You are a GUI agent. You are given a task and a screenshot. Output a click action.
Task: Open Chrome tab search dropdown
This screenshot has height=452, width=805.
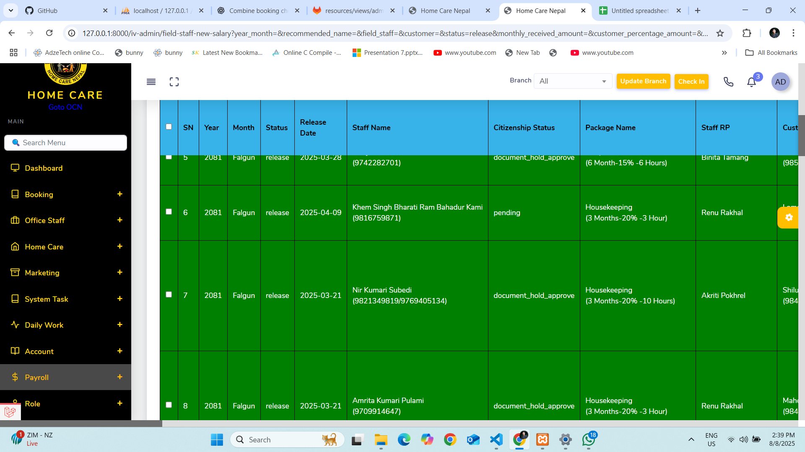(10, 10)
